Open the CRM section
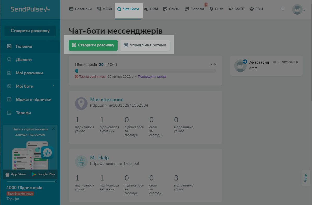Screen dimensions: 312x205 tap(151, 9)
